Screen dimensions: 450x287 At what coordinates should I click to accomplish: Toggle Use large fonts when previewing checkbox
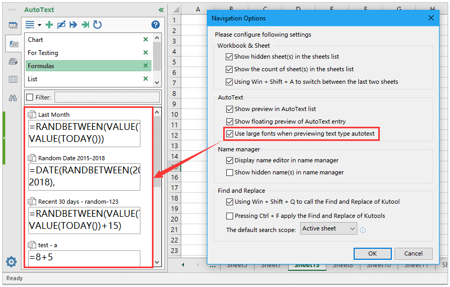click(x=229, y=134)
